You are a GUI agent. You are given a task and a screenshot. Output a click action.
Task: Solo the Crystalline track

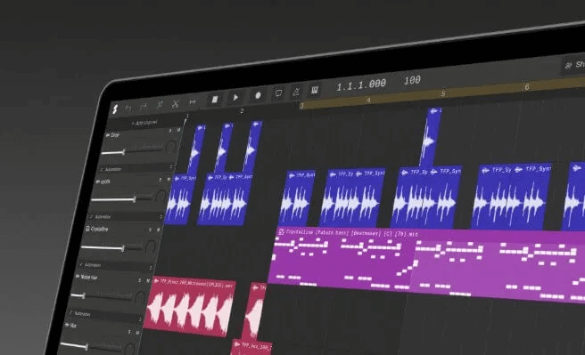[x=150, y=230]
